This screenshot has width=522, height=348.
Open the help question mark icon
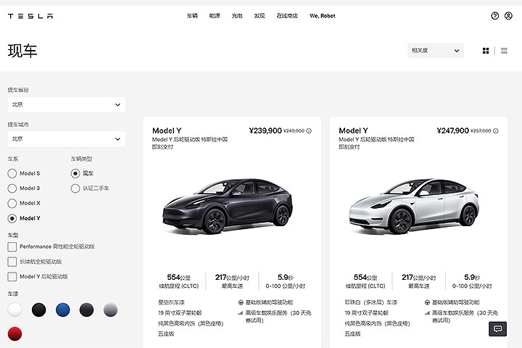click(494, 16)
